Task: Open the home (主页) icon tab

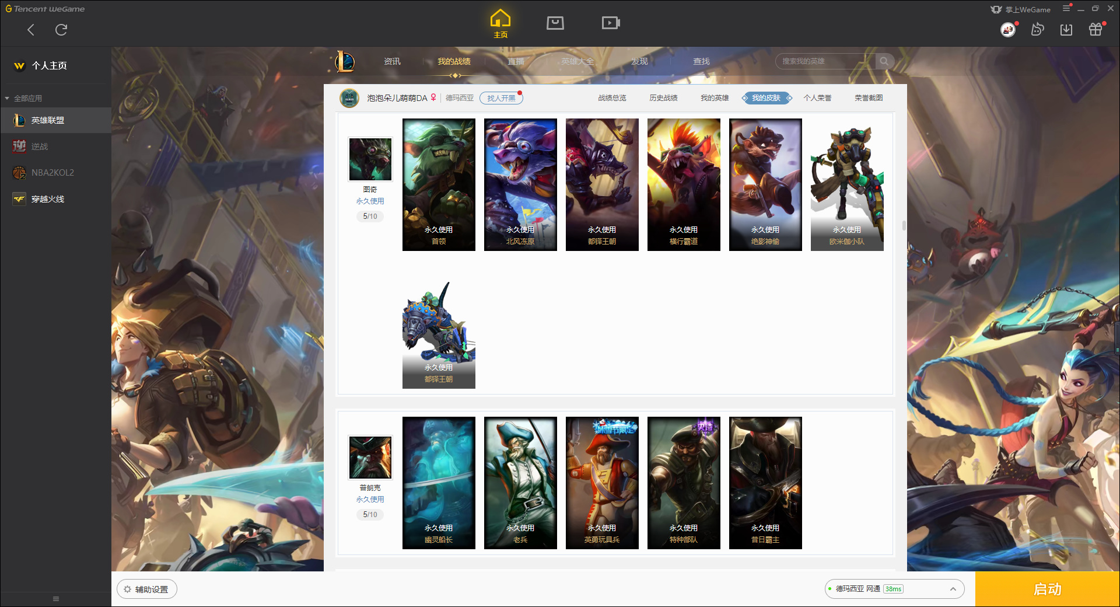Action: click(x=501, y=24)
